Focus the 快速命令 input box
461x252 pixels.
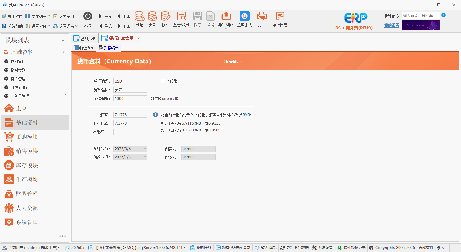click(x=421, y=16)
